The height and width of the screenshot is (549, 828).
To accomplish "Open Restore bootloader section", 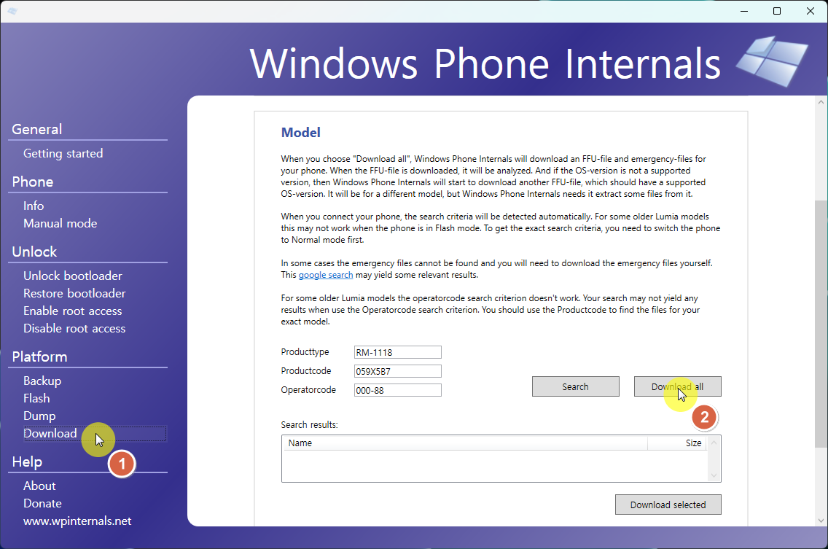I will (x=74, y=293).
